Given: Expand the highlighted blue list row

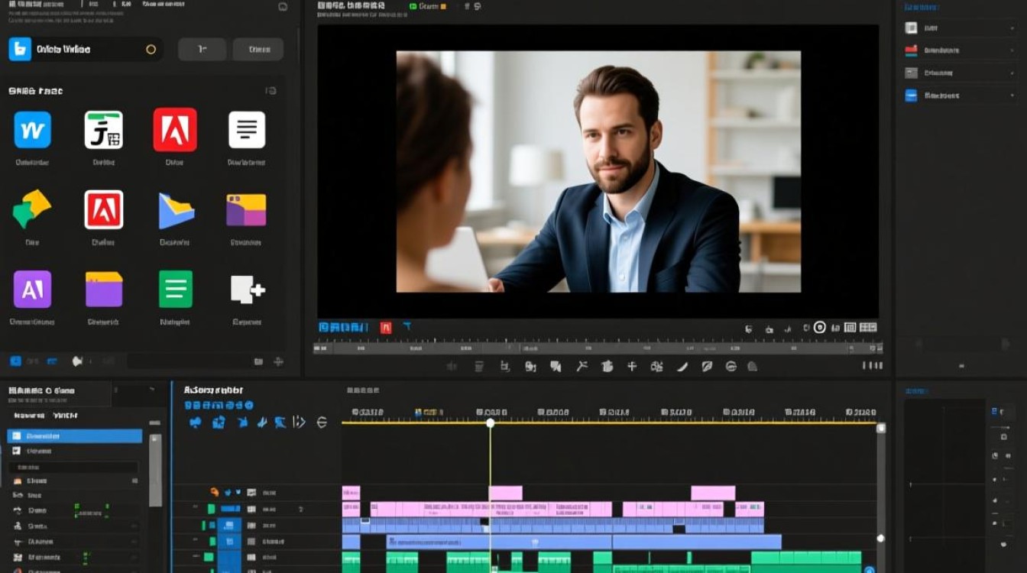Looking at the screenshot, I should [x=75, y=436].
